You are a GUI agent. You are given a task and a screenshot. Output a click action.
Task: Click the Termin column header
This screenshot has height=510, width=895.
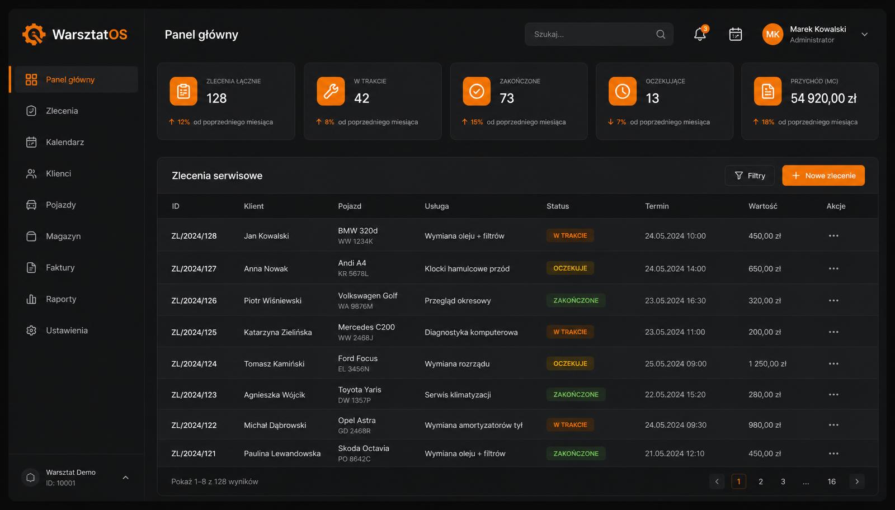point(657,206)
